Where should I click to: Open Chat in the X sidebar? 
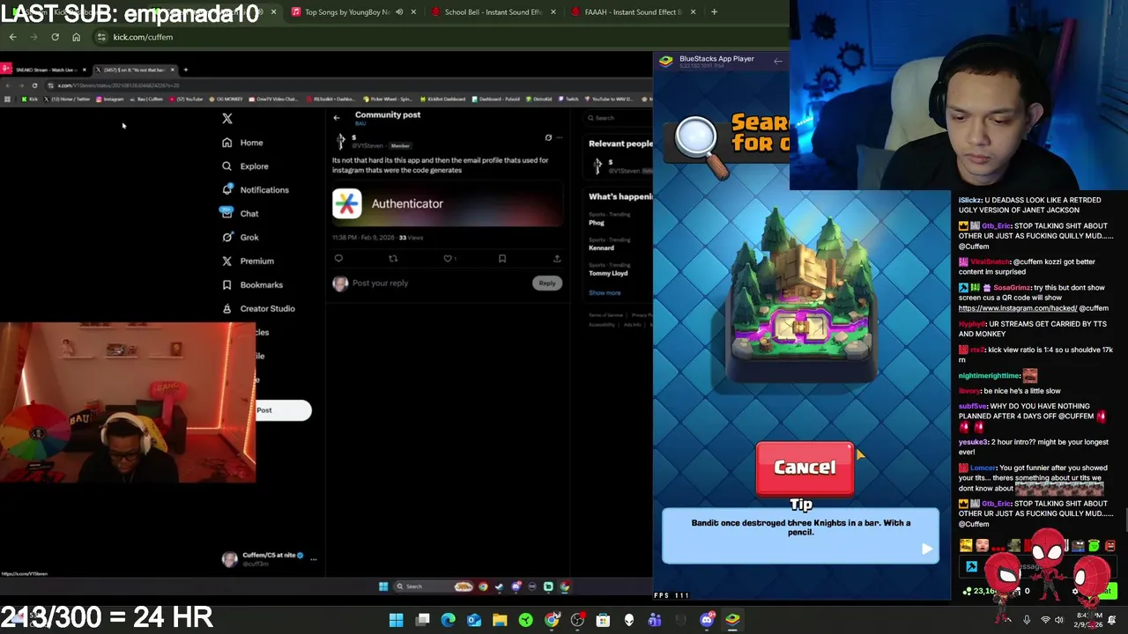[240, 214]
